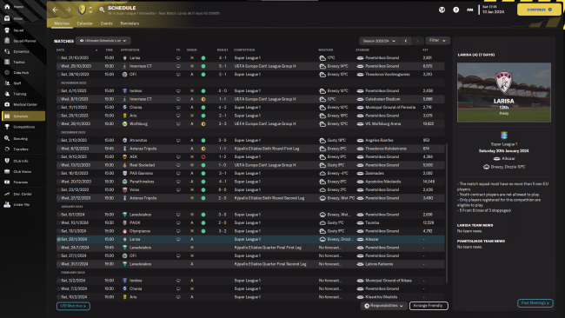Open search via magnifier icon
The width and height of the screenshot is (565, 318).
pos(102,10)
